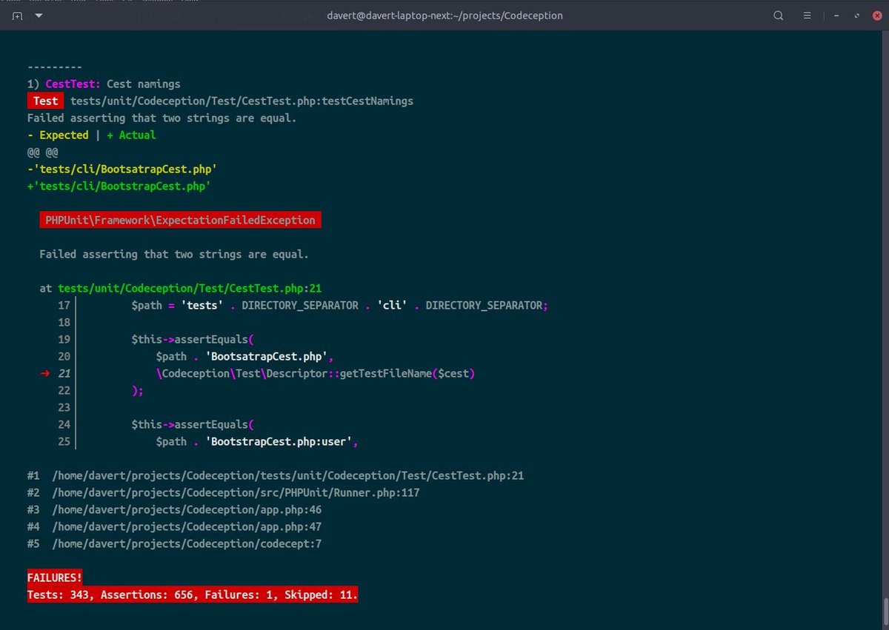Viewport: 889px width, 630px height.
Task: Click the Tests: 343 summary line
Action: [x=193, y=594]
